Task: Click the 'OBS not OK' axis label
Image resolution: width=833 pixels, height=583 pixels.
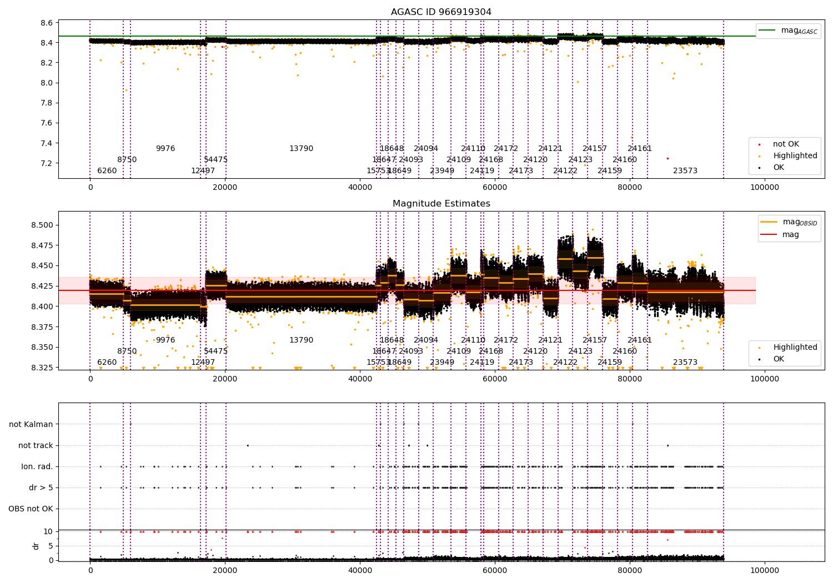Action: click(31, 509)
